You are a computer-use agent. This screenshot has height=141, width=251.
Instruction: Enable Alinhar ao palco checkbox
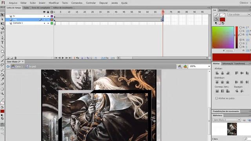tap(216, 98)
